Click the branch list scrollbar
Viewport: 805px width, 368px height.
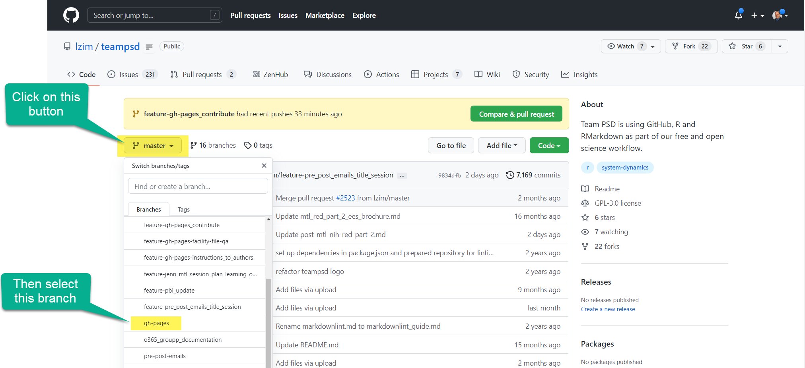[268, 323]
